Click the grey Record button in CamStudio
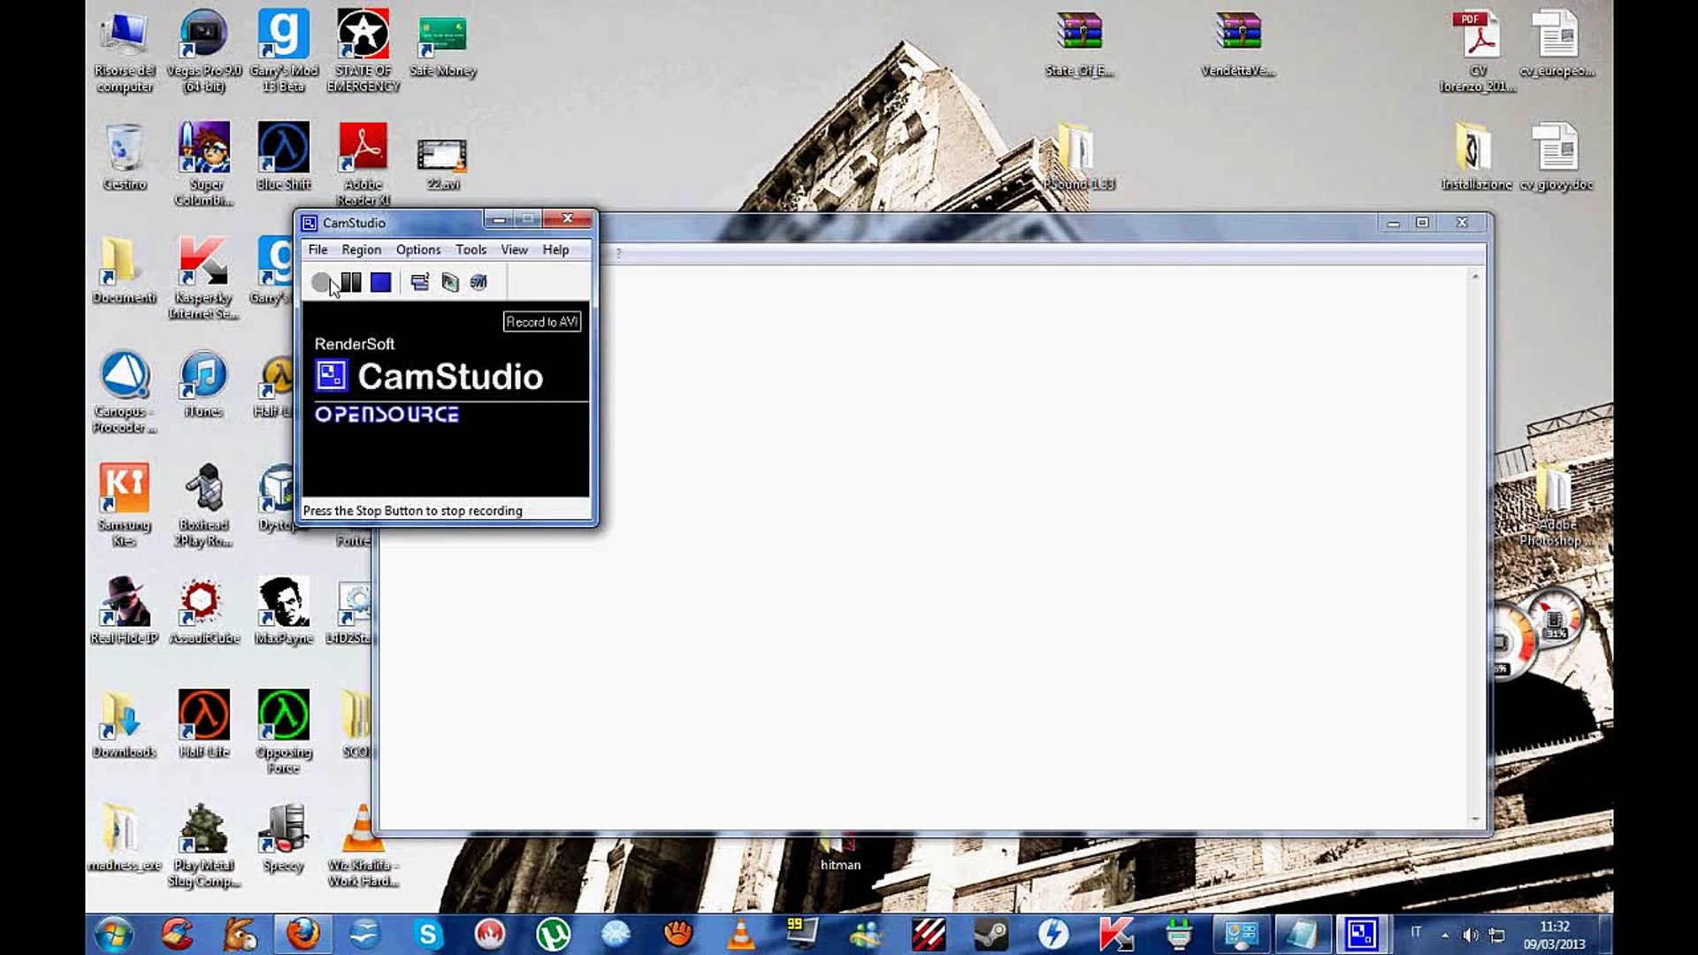This screenshot has height=955, width=1698. click(320, 282)
